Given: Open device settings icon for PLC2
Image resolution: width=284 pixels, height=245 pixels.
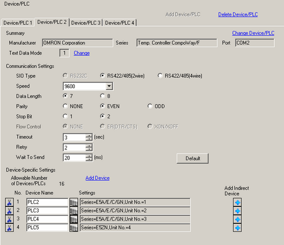Looking at the screenshot, I should pos(74,202).
